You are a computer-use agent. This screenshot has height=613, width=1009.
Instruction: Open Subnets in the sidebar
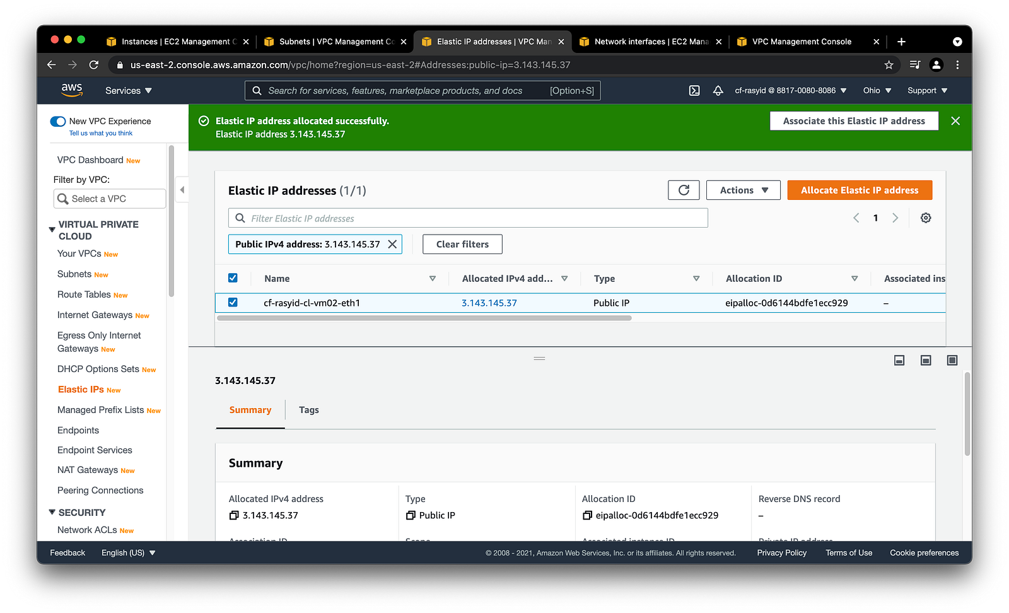pos(74,274)
